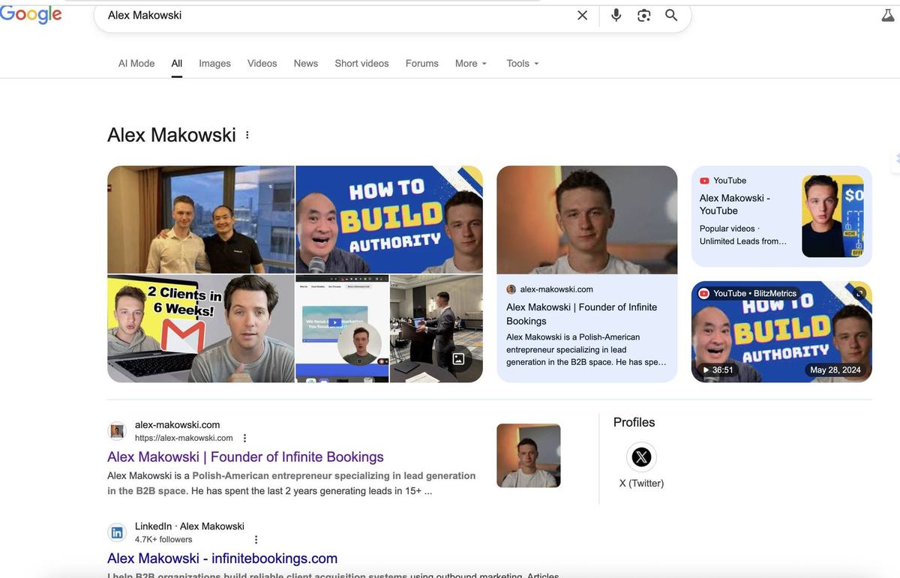
Task: Open options dots beside Alex Makowski heading
Action: pyautogui.click(x=247, y=135)
